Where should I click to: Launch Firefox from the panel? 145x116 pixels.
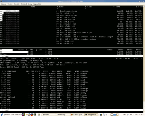point(32,115)
